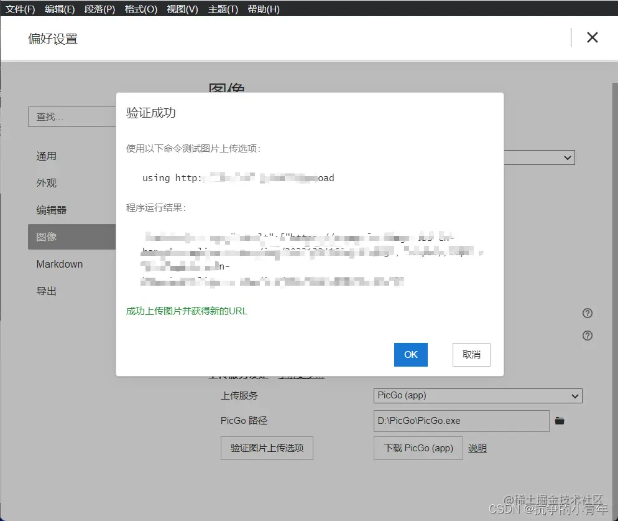Open the 视图(V) menu
This screenshot has width=618, height=521.
click(x=183, y=9)
